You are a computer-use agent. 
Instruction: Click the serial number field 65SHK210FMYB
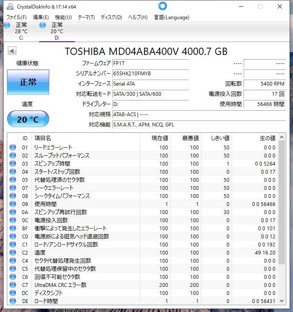pos(150,74)
